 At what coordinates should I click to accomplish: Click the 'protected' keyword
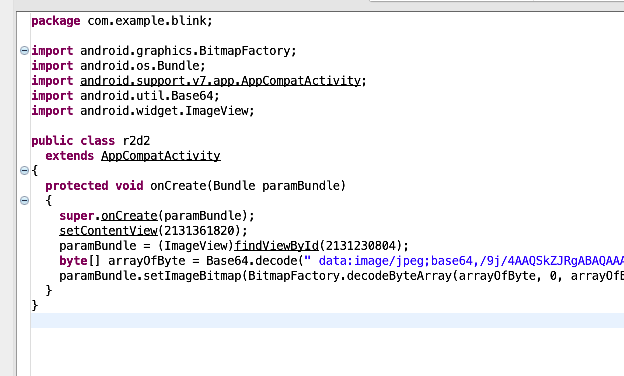coord(77,186)
